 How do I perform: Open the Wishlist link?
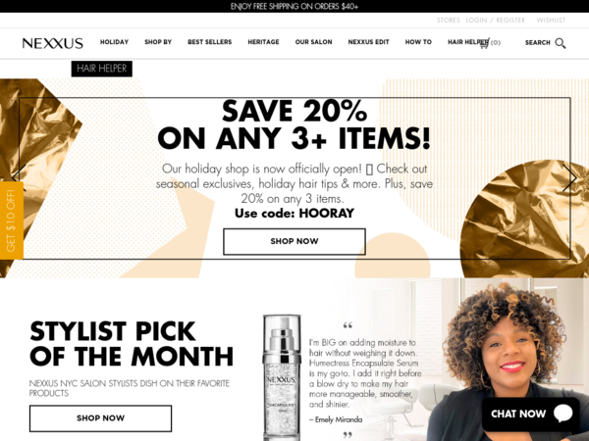551,21
